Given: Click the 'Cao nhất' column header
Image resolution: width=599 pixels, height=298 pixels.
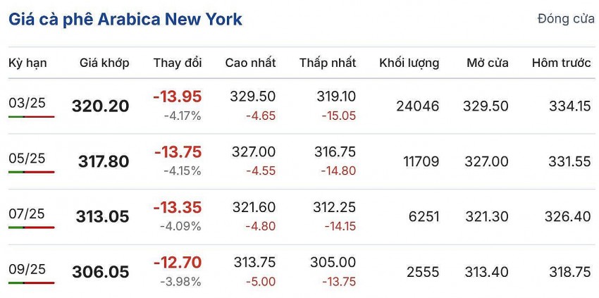Looking at the screenshot, I should (x=250, y=63).
